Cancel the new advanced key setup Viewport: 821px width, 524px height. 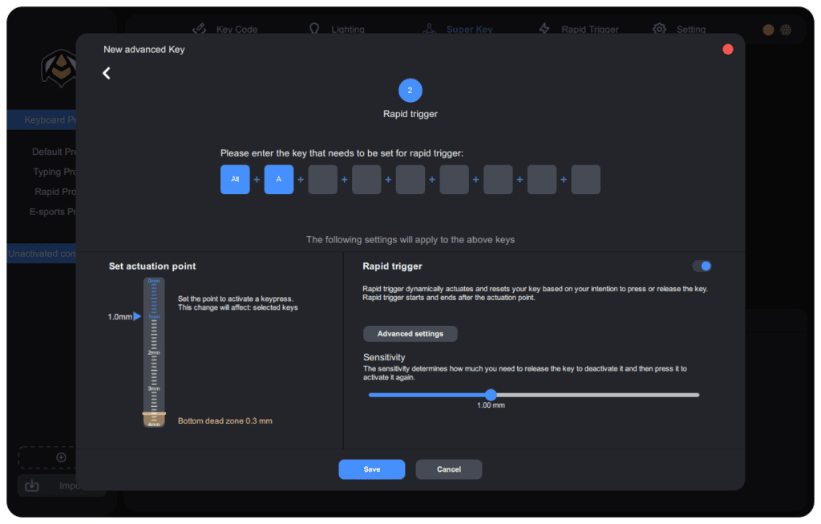tap(449, 469)
